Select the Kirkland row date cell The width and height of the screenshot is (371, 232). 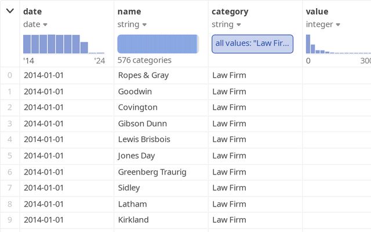coord(43,220)
